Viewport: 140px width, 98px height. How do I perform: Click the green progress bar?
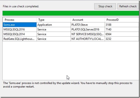point(71,13)
